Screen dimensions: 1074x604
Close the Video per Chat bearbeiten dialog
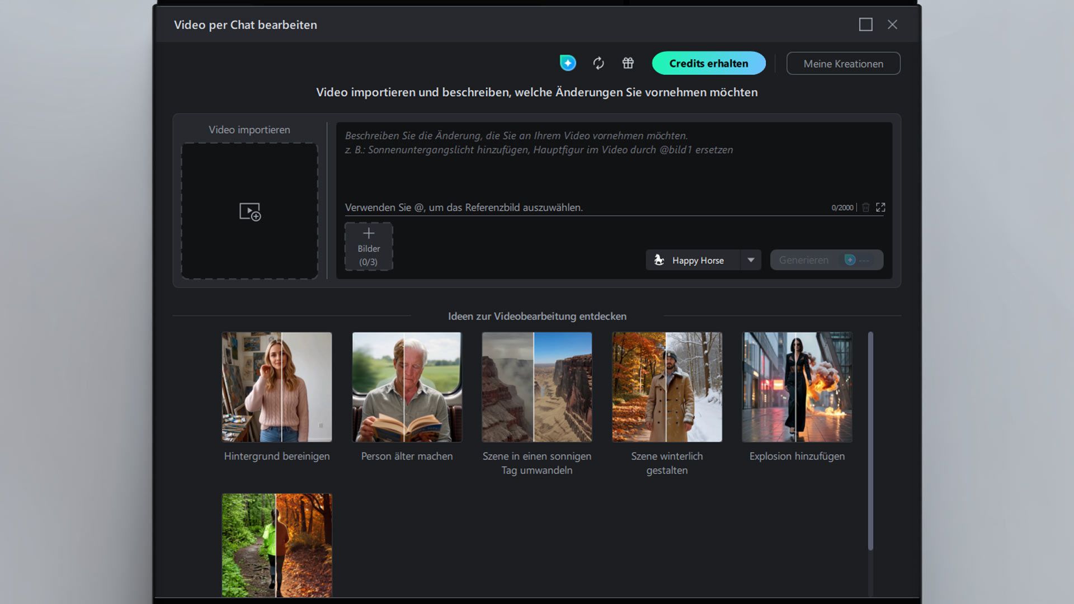coord(892,25)
